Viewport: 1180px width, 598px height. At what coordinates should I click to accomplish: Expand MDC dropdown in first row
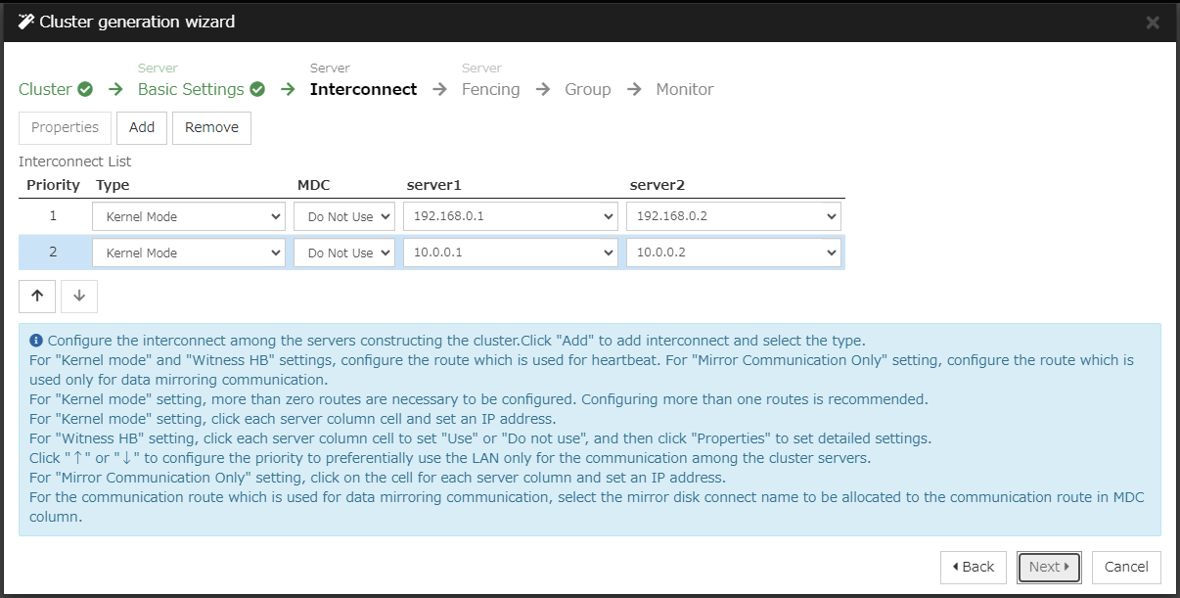click(343, 216)
